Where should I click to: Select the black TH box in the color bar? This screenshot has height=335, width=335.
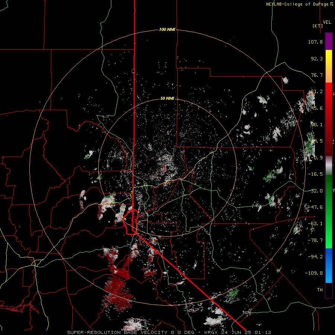[329, 290]
